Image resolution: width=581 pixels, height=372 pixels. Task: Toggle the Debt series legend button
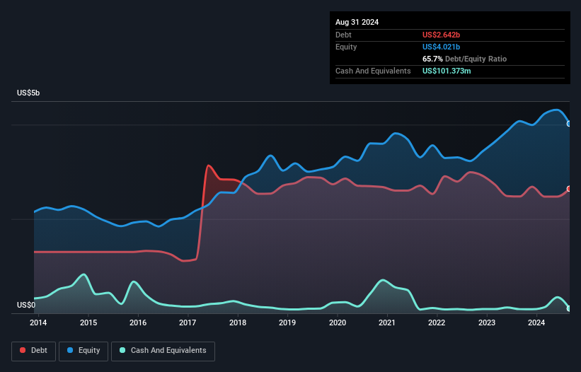34,351
